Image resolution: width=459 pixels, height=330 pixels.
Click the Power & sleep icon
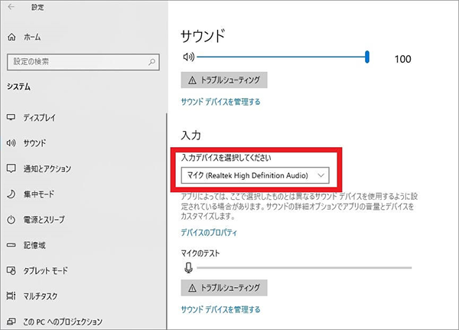point(11,220)
